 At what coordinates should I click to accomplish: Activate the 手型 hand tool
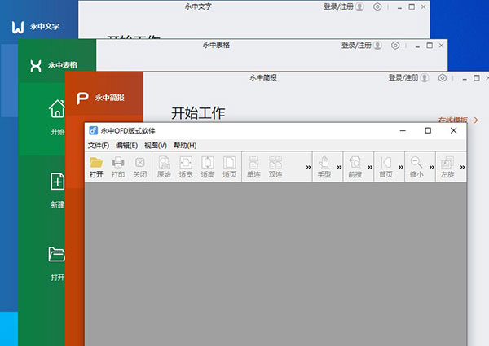point(324,166)
